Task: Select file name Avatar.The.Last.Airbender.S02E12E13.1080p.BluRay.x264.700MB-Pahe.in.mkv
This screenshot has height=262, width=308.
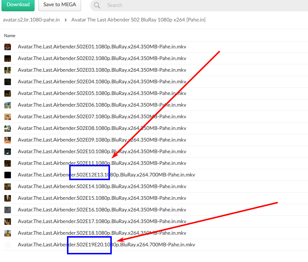Action: 106,175
